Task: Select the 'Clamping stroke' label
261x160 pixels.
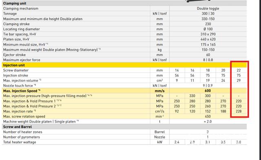Action: [x=16, y=24]
